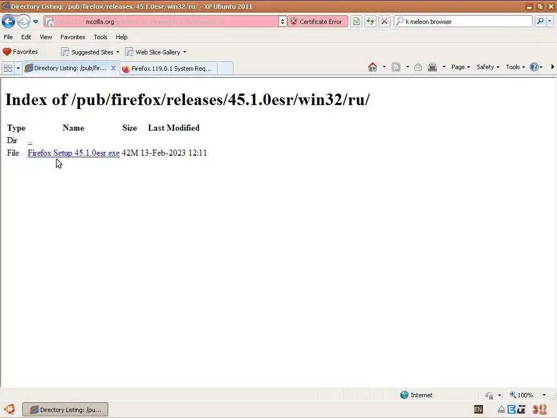Screen dimensions: 557x418
Task: Download Firefox Setup 45.1.0esr.exe link
Action: pyautogui.click(x=73, y=153)
